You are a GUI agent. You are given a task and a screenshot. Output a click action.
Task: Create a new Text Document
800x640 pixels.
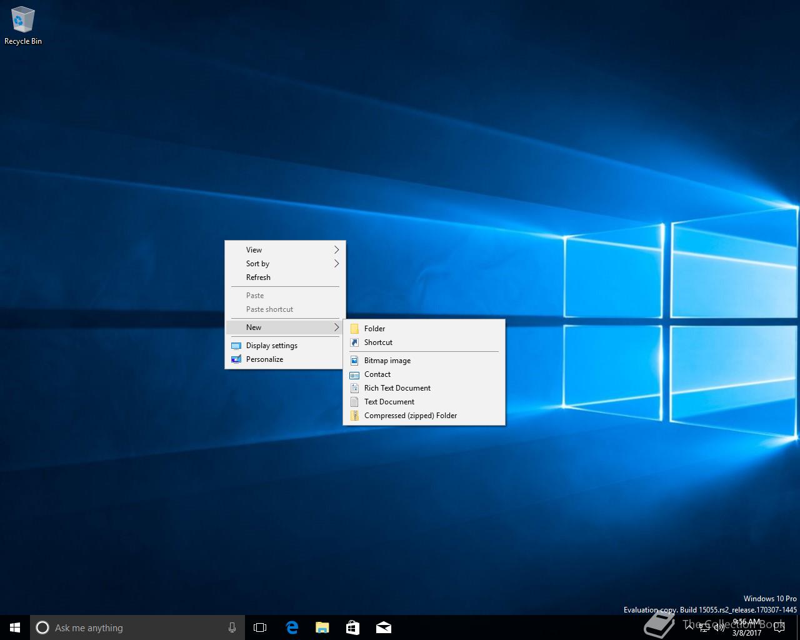[424, 401]
